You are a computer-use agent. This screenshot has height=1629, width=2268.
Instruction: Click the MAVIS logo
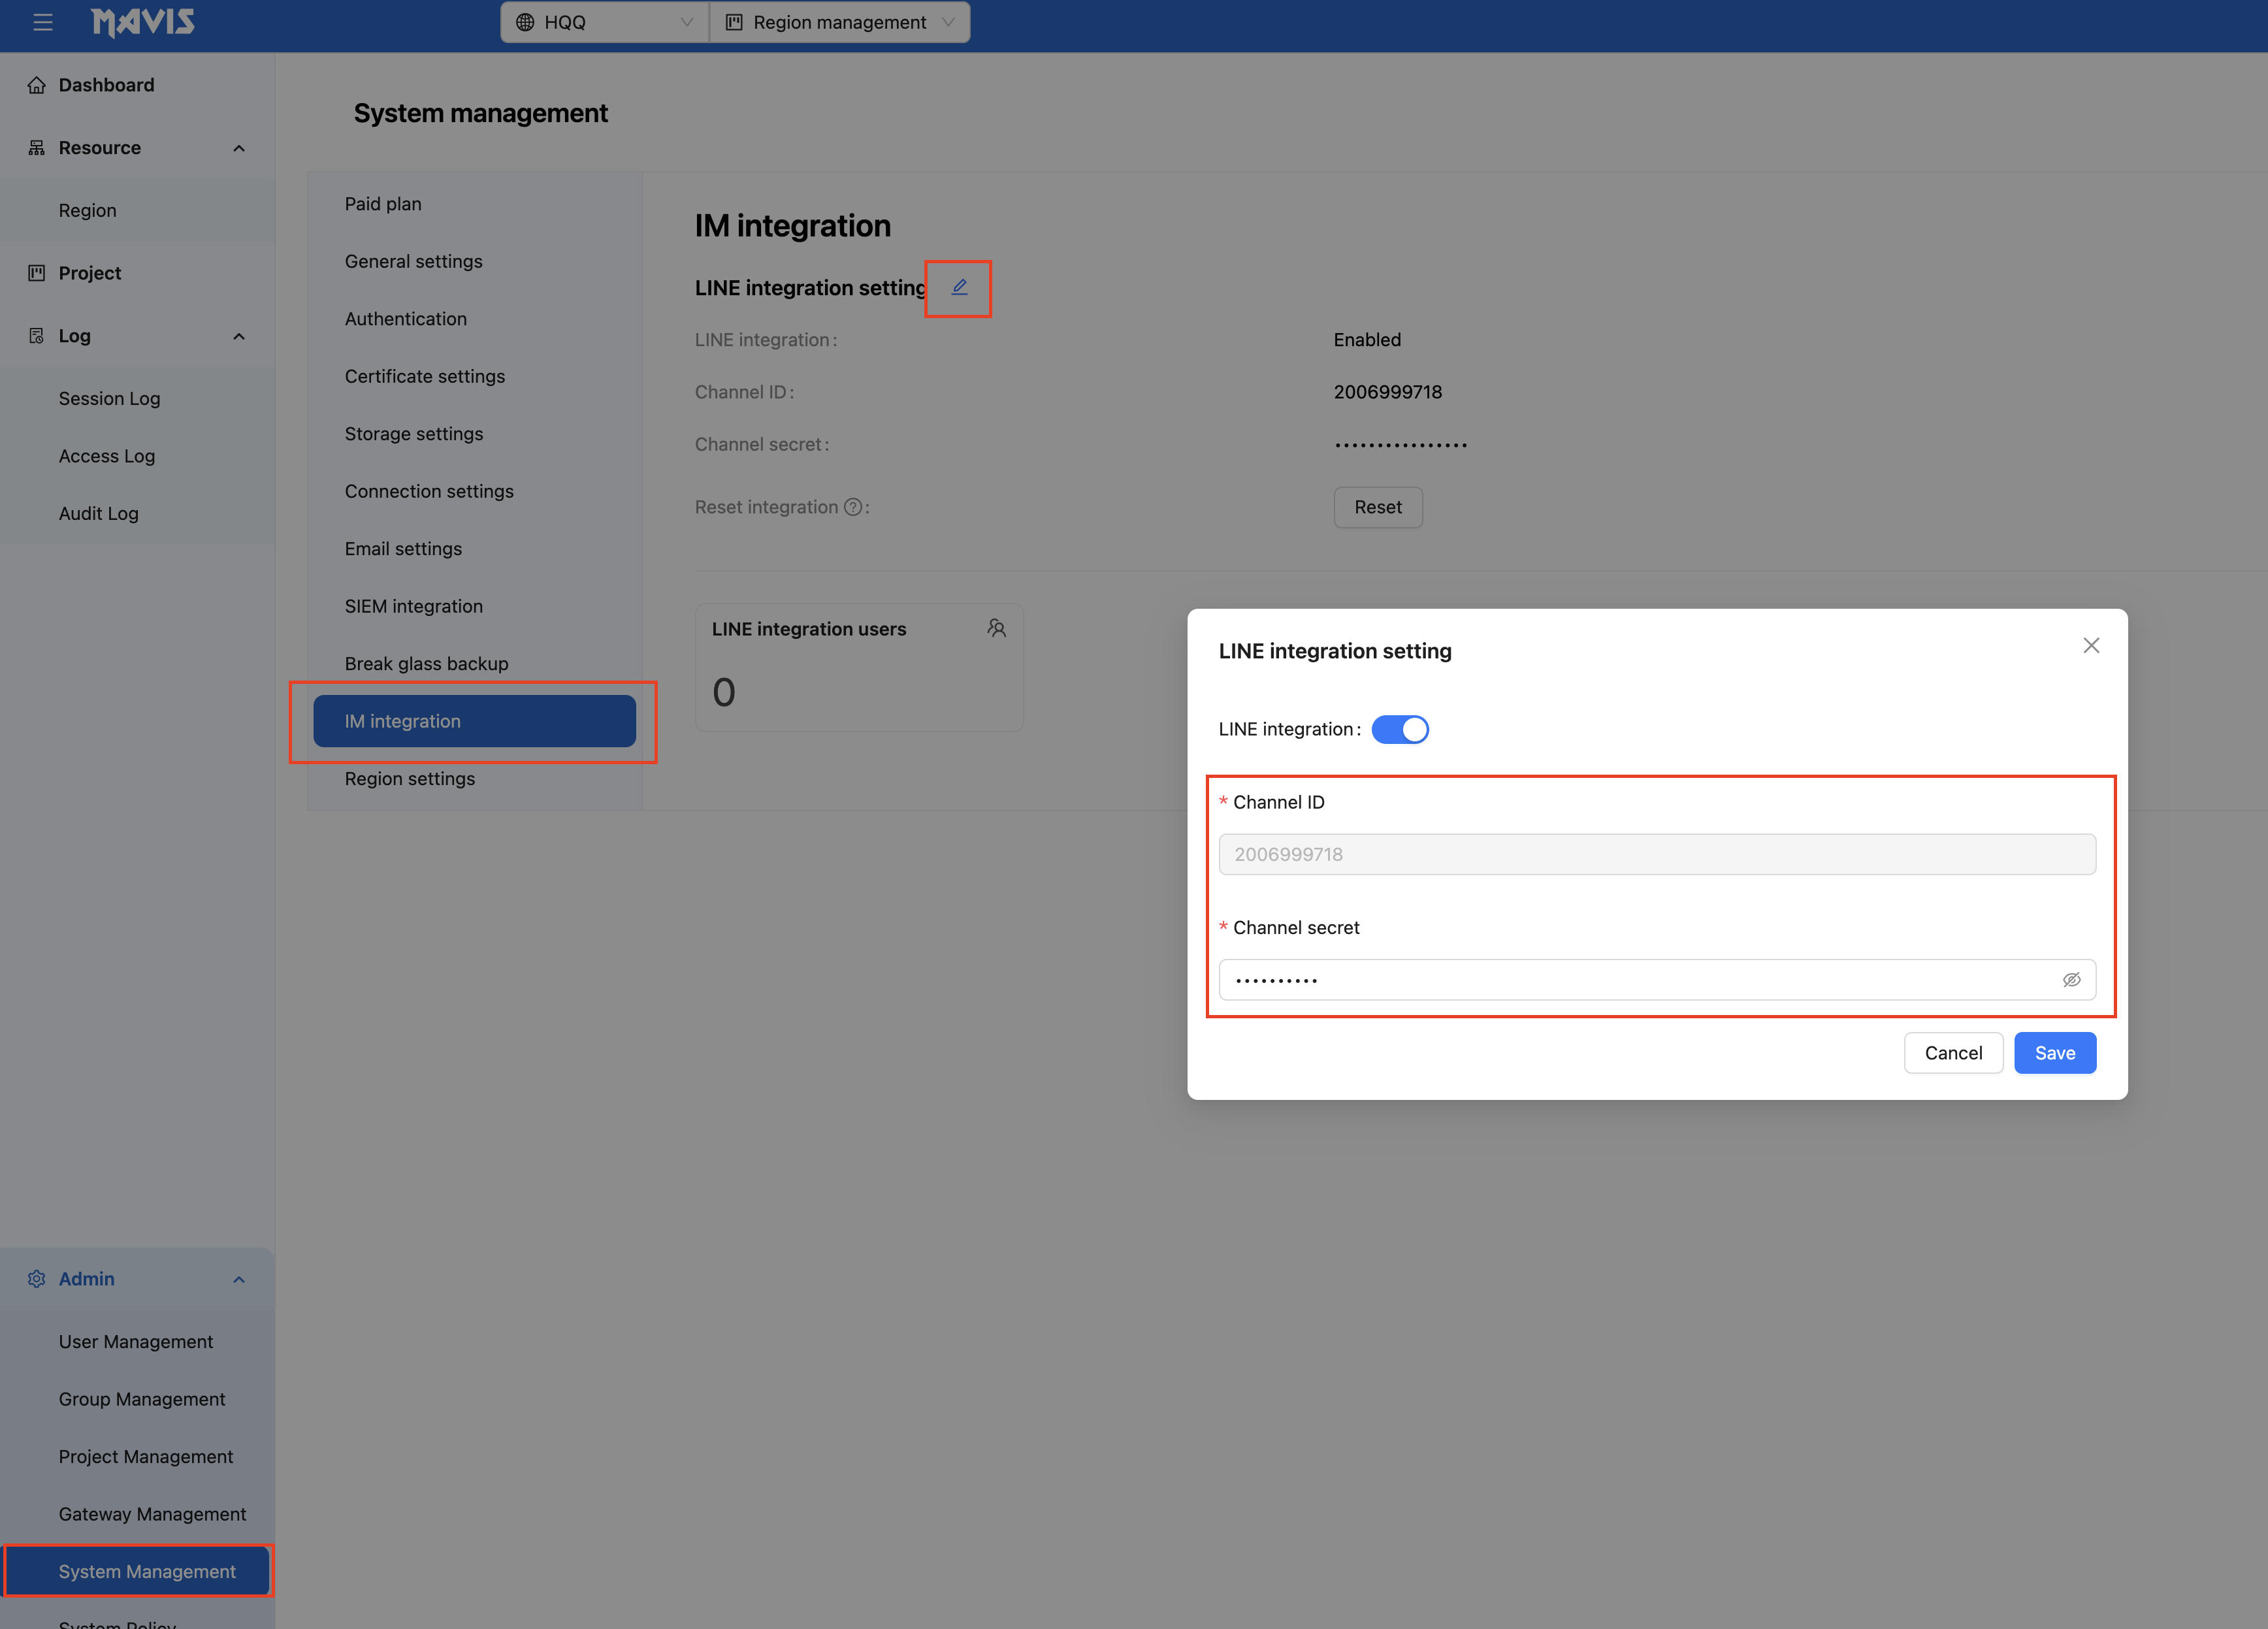(143, 22)
